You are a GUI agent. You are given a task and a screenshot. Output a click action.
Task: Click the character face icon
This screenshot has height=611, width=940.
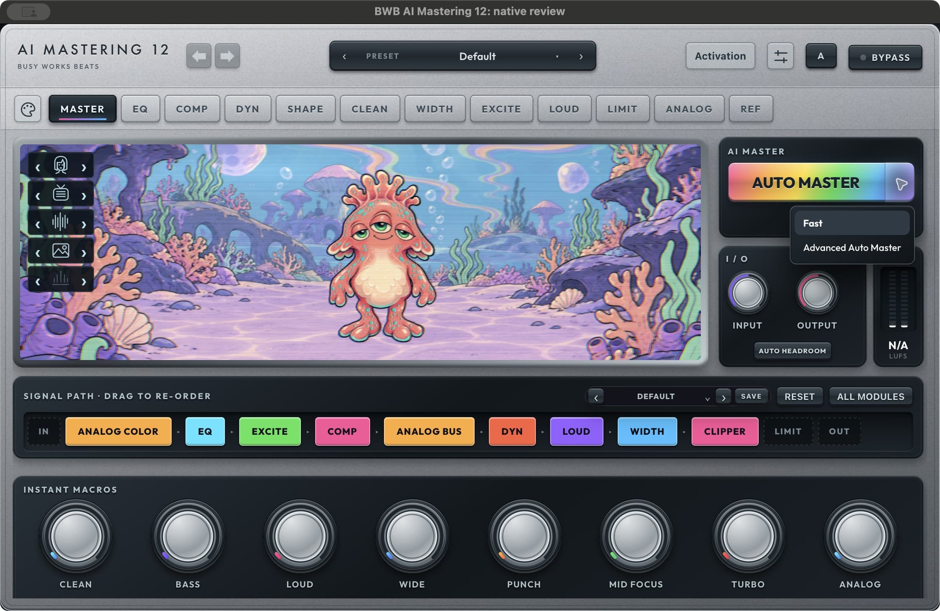coord(61,166)
